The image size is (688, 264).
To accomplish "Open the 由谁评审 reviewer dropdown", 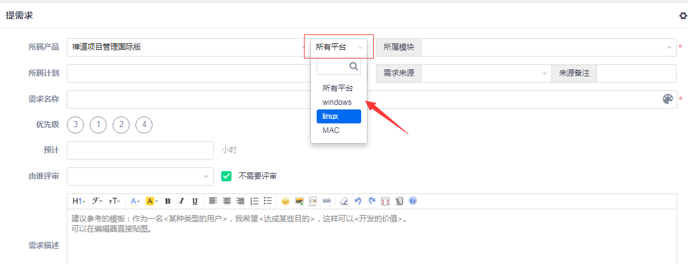I will 140,176.
